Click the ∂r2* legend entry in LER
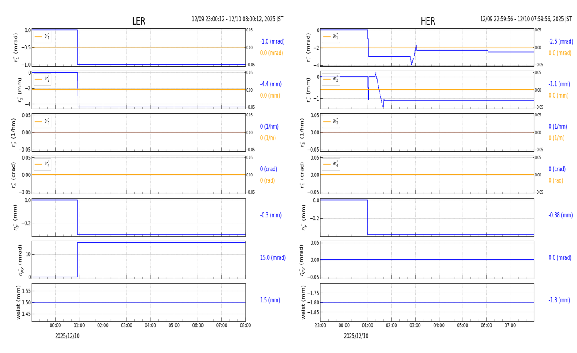The width and height of the screenshot is (577, 353). click(42, 79)
